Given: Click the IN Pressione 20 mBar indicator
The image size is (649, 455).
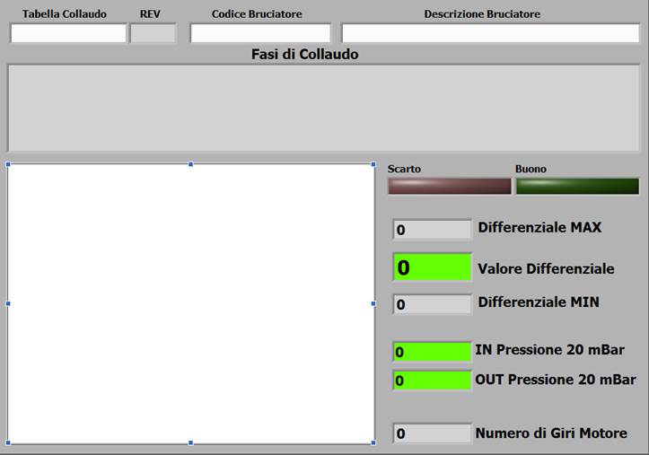Looking at the screenshot, I should click(432, 352).
